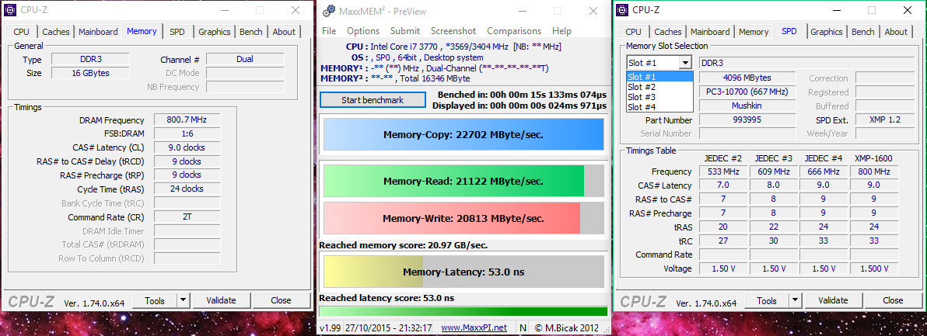Screen dimensions: 927x336
Task: Open Mainboard tab in left CPU-Z window
Action: [x=98, y=32]
